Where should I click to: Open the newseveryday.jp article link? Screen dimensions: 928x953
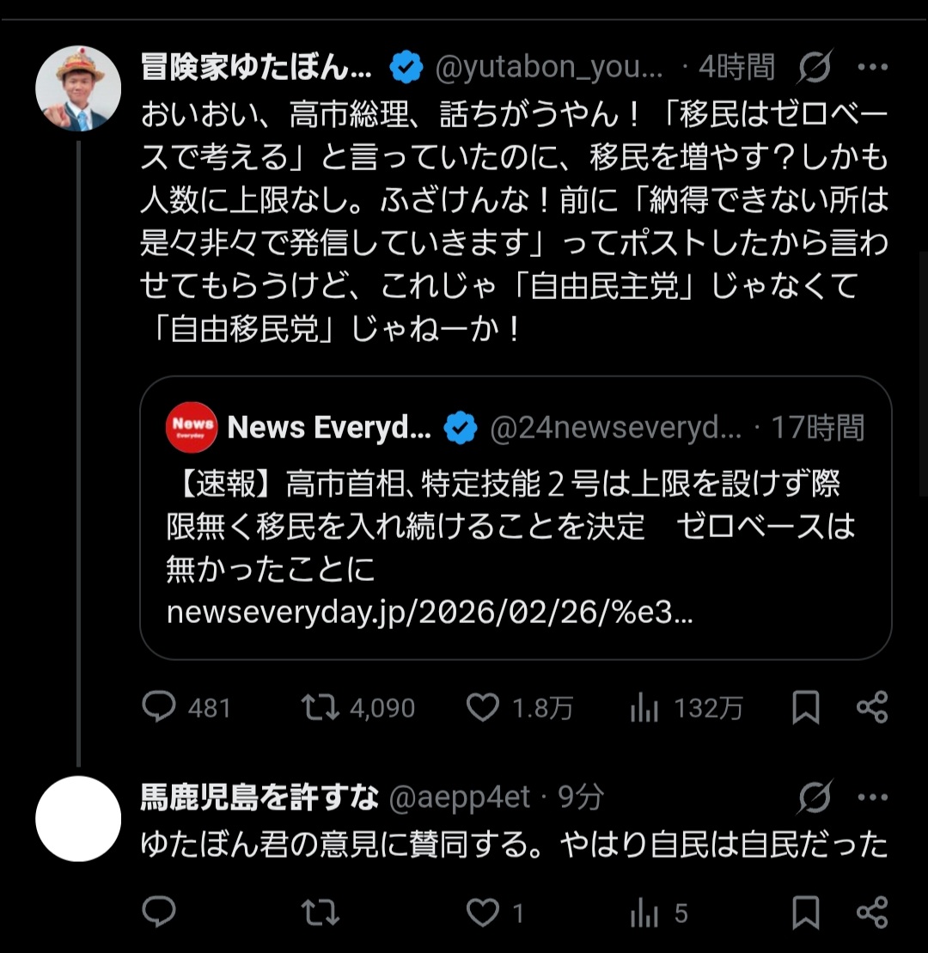pos(430,612)
